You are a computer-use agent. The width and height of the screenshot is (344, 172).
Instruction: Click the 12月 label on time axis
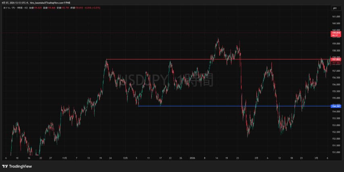(126, 158)
